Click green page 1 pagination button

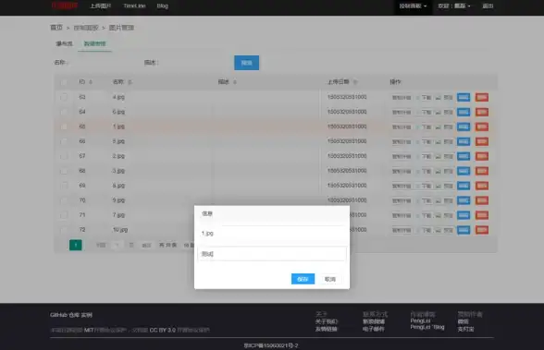pyautogui.click(x=76, y=245)
